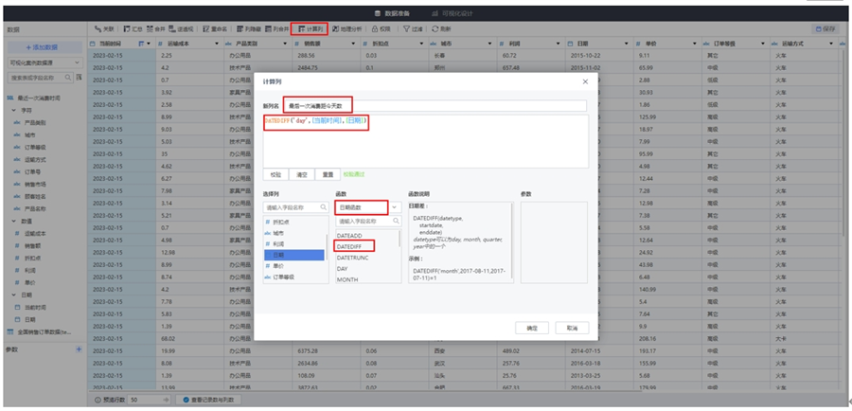Image resolution: width=852 pixels, height=411 pixels.
Task: Click the 刷新 refresh icon
Action: coord(435,29)
